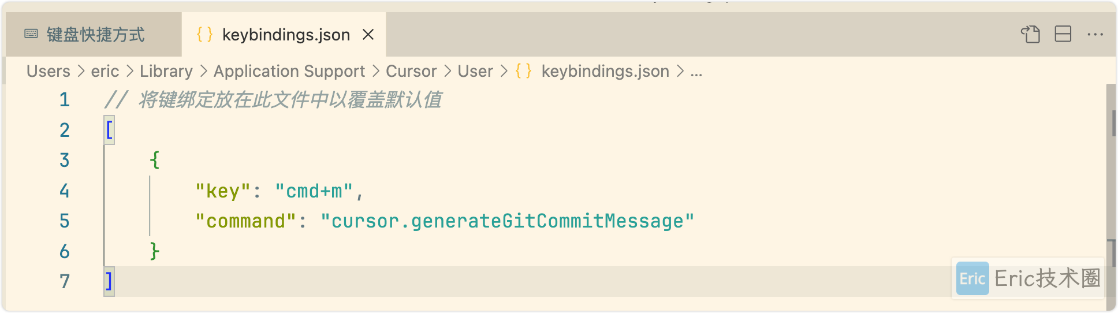Select the keybindings.json tab

[286, 35]
